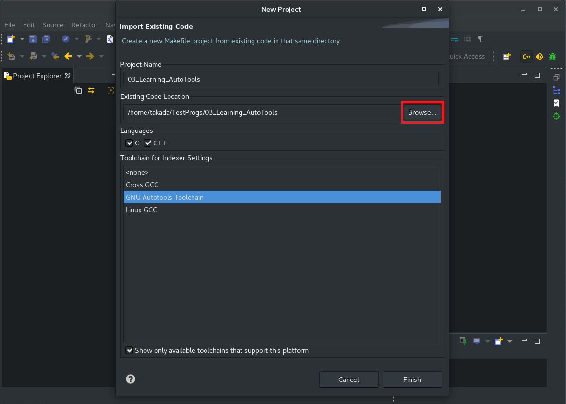Viewport: 566px width, 404px height.
Task: Toggle the Link with Editor icon
Action: tap(91, 90)
